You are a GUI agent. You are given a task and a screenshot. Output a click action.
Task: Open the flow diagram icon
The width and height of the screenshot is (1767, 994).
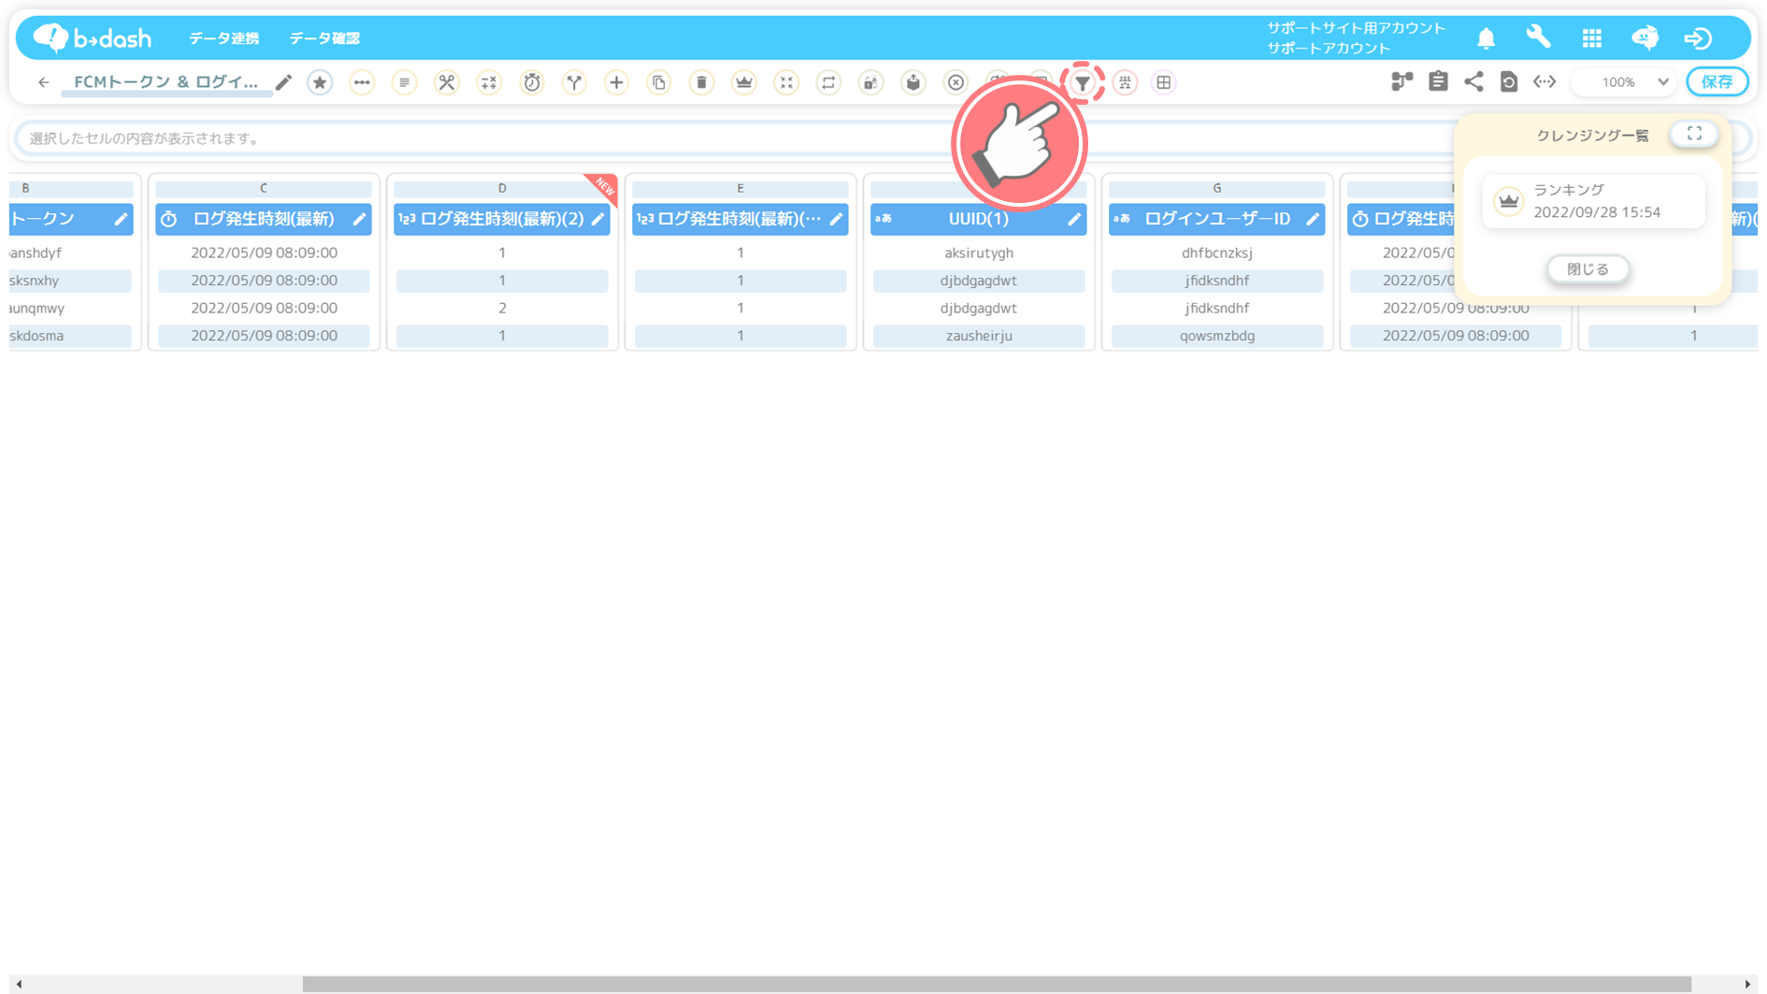[x=1401, y=81]
